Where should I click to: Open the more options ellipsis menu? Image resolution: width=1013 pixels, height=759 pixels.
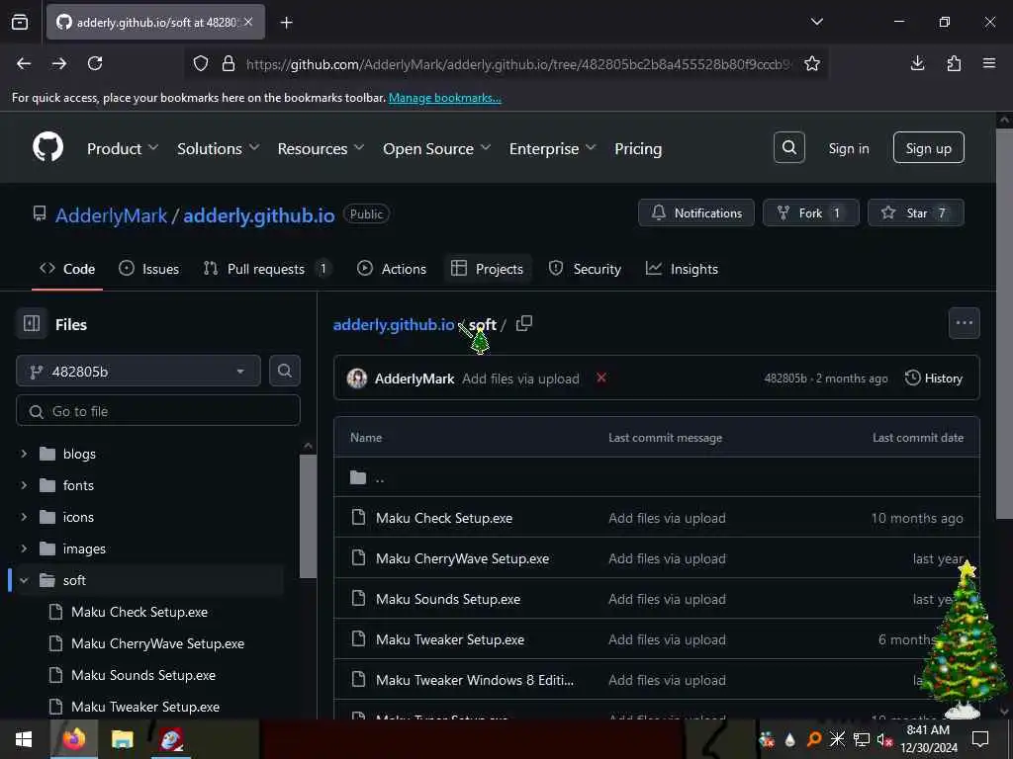coord(964,323)
